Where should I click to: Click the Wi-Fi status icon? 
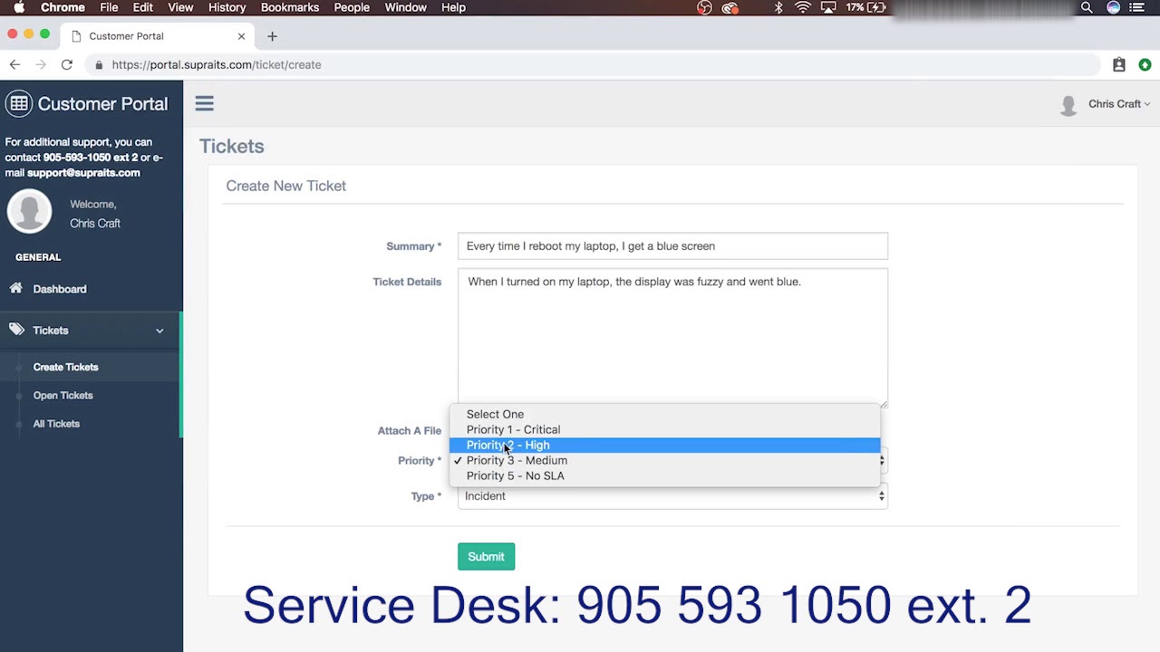pos(802,7)
